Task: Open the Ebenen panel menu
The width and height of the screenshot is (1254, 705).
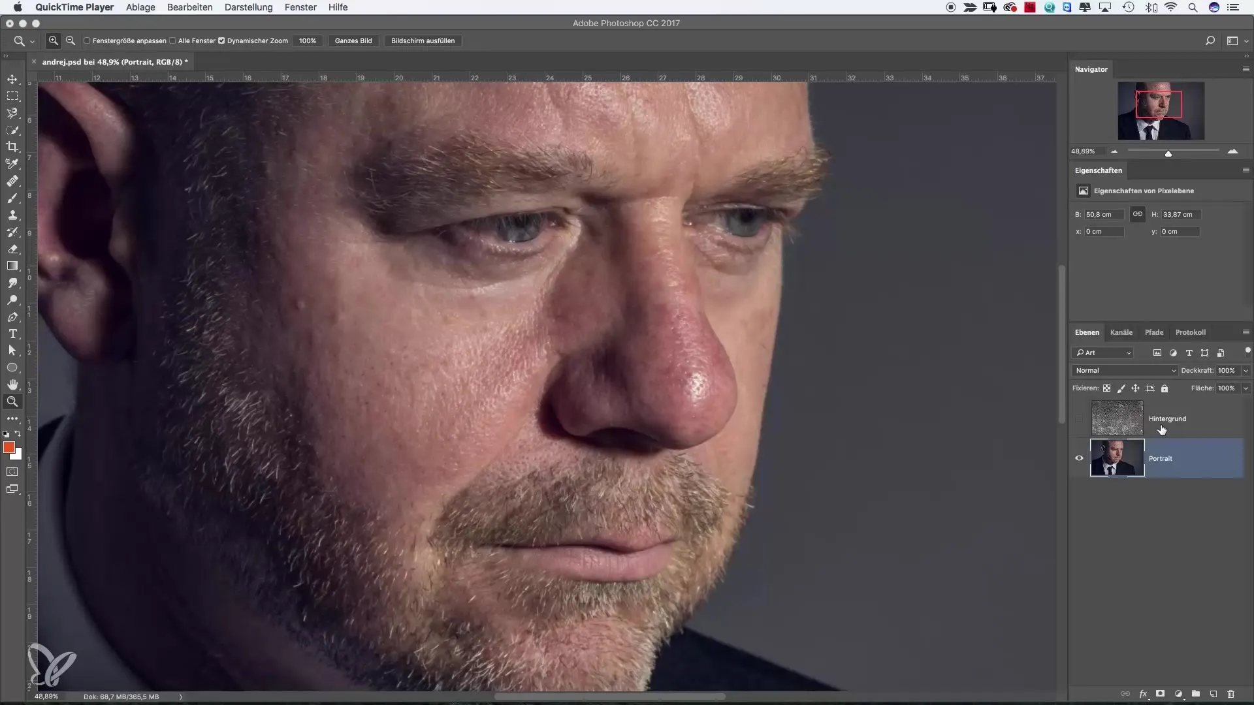Action: pos(1246,332)
